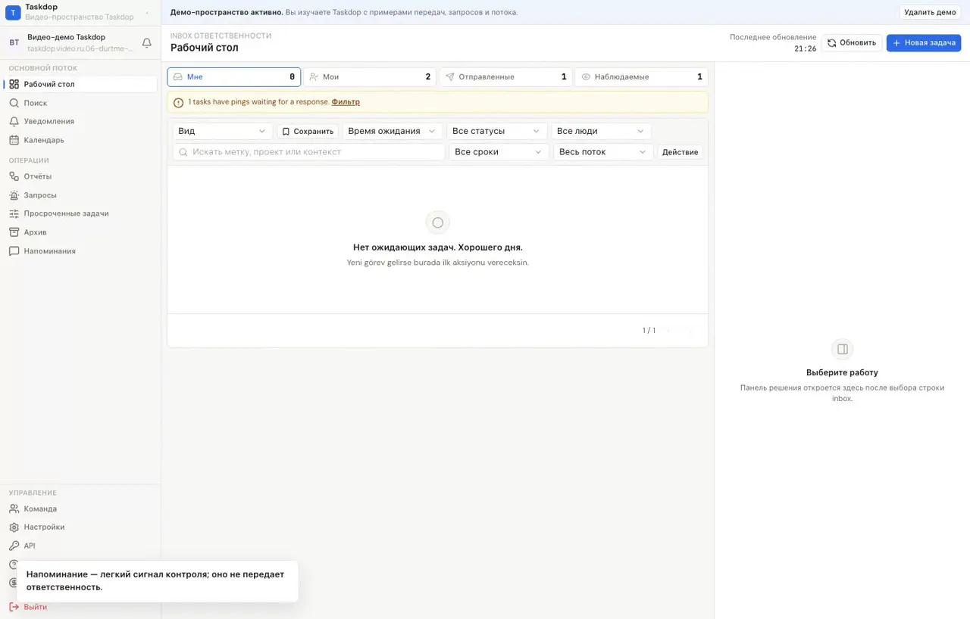Click the Нет ожидающих задач message

[438, 247]
